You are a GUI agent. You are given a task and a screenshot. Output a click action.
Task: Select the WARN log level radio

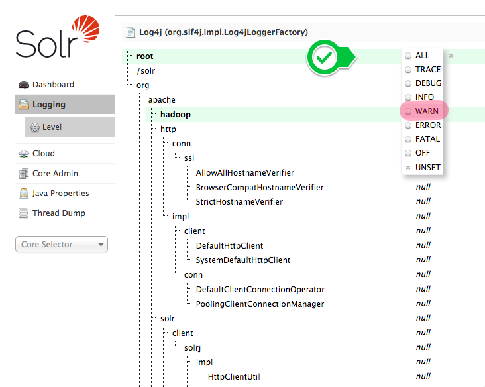pos(408,111)
